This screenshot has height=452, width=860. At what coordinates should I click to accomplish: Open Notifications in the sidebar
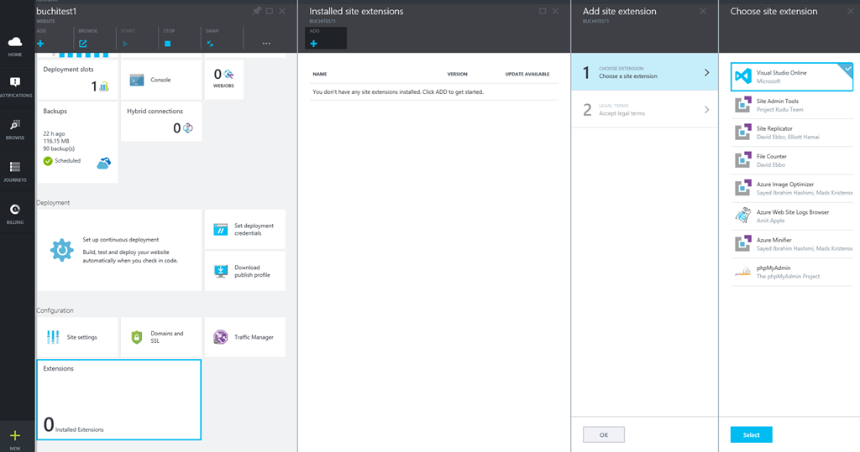(15, 86)
